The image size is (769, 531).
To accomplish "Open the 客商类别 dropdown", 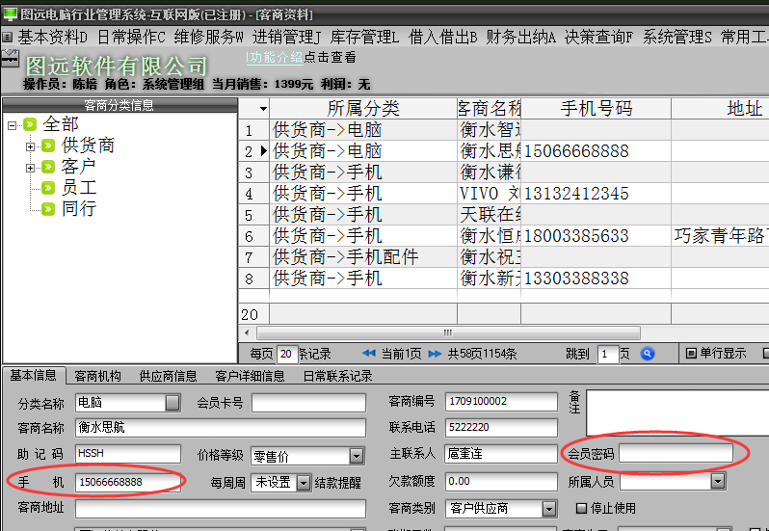I will tap(549, 508).
